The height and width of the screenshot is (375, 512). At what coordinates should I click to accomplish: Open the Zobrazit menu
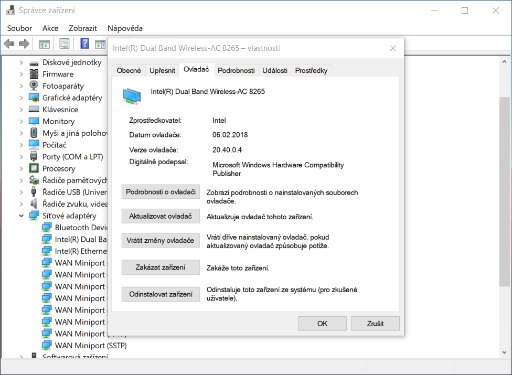(x=83, y=28)
